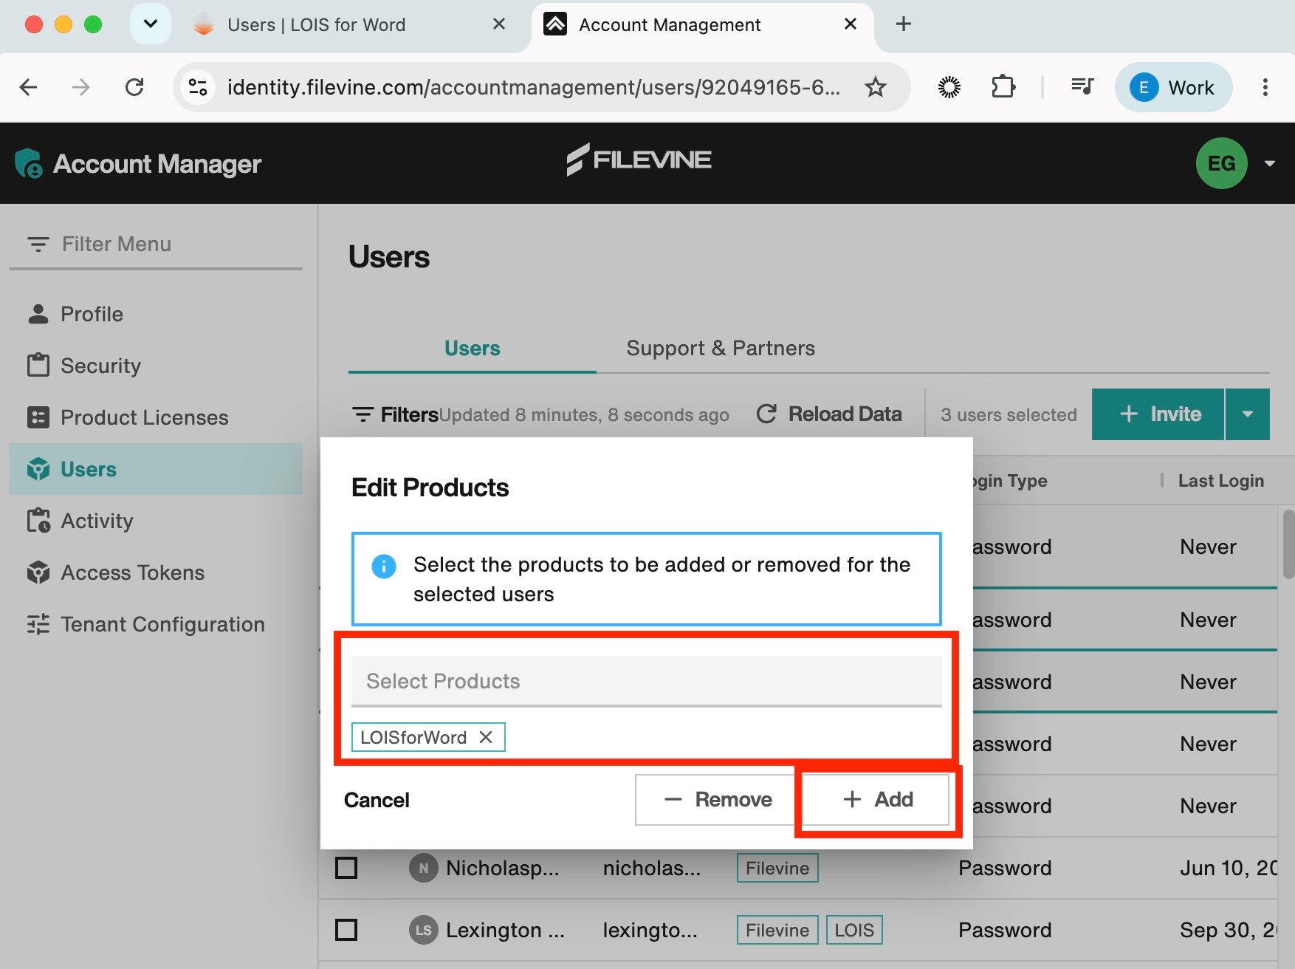
Task: Open the Activity icon in sidebar
Action: pyautogui.click(x=38, y=521)
